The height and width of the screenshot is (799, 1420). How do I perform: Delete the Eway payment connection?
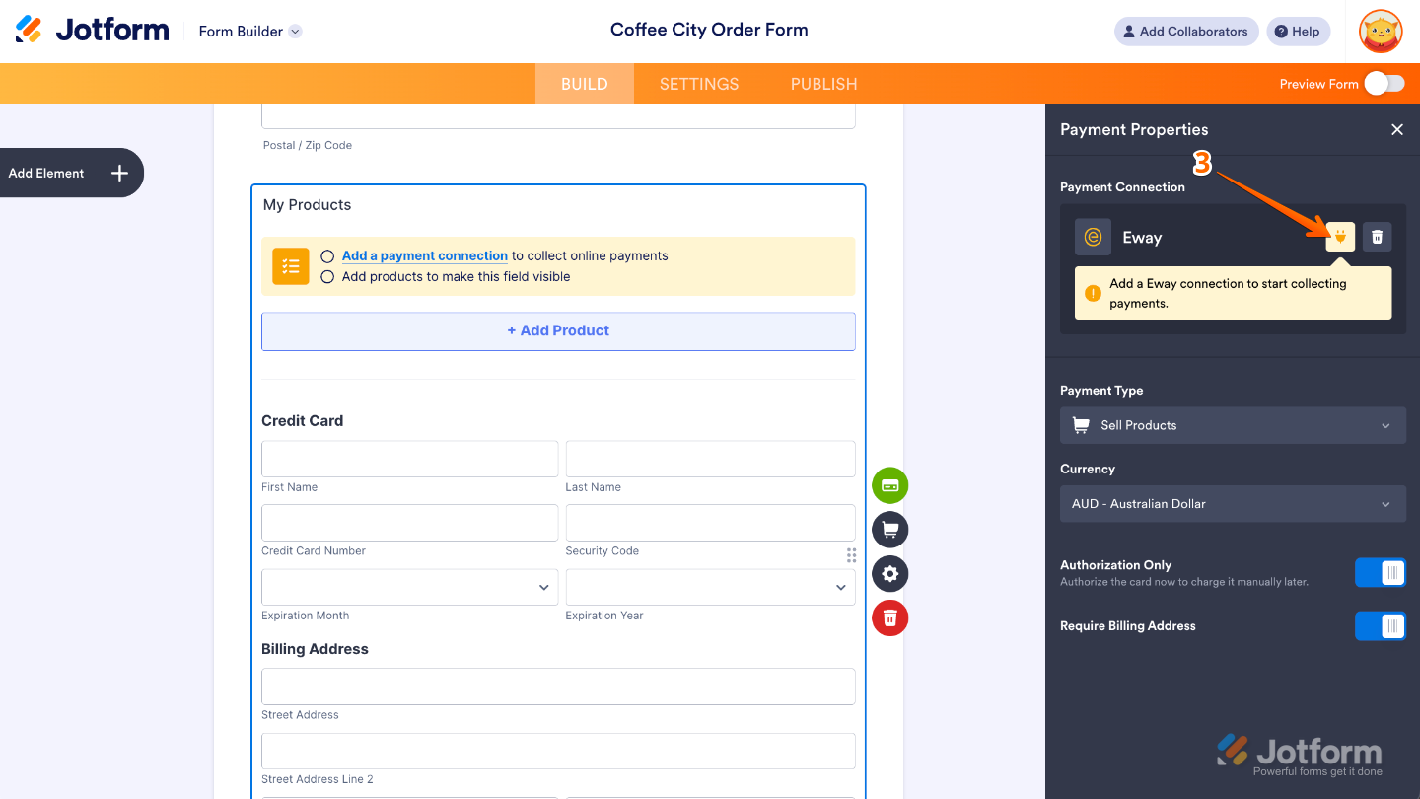pos(1378,237)
